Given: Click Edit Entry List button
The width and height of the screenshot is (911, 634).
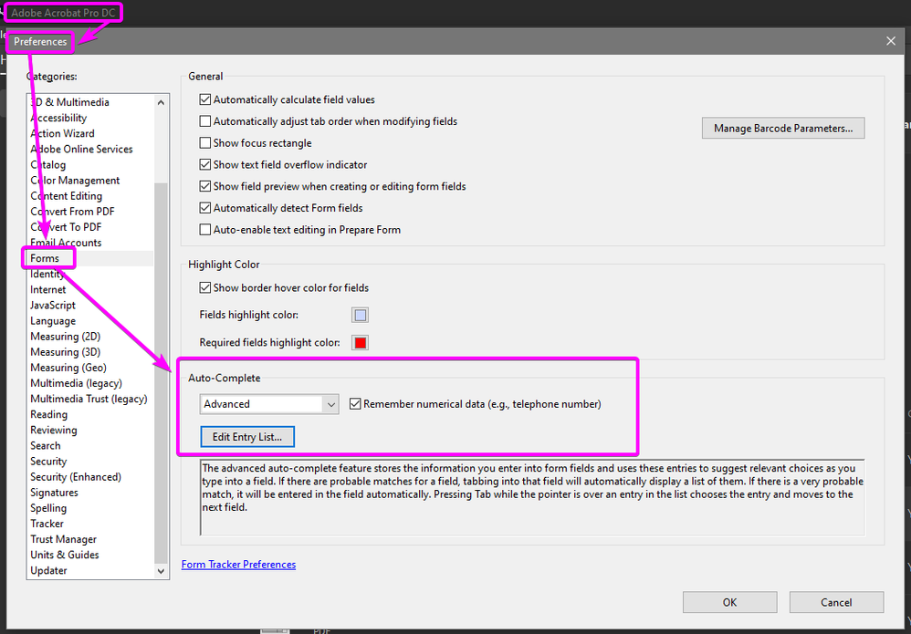Looking at the screenshot, I should (x=247, y=437).
